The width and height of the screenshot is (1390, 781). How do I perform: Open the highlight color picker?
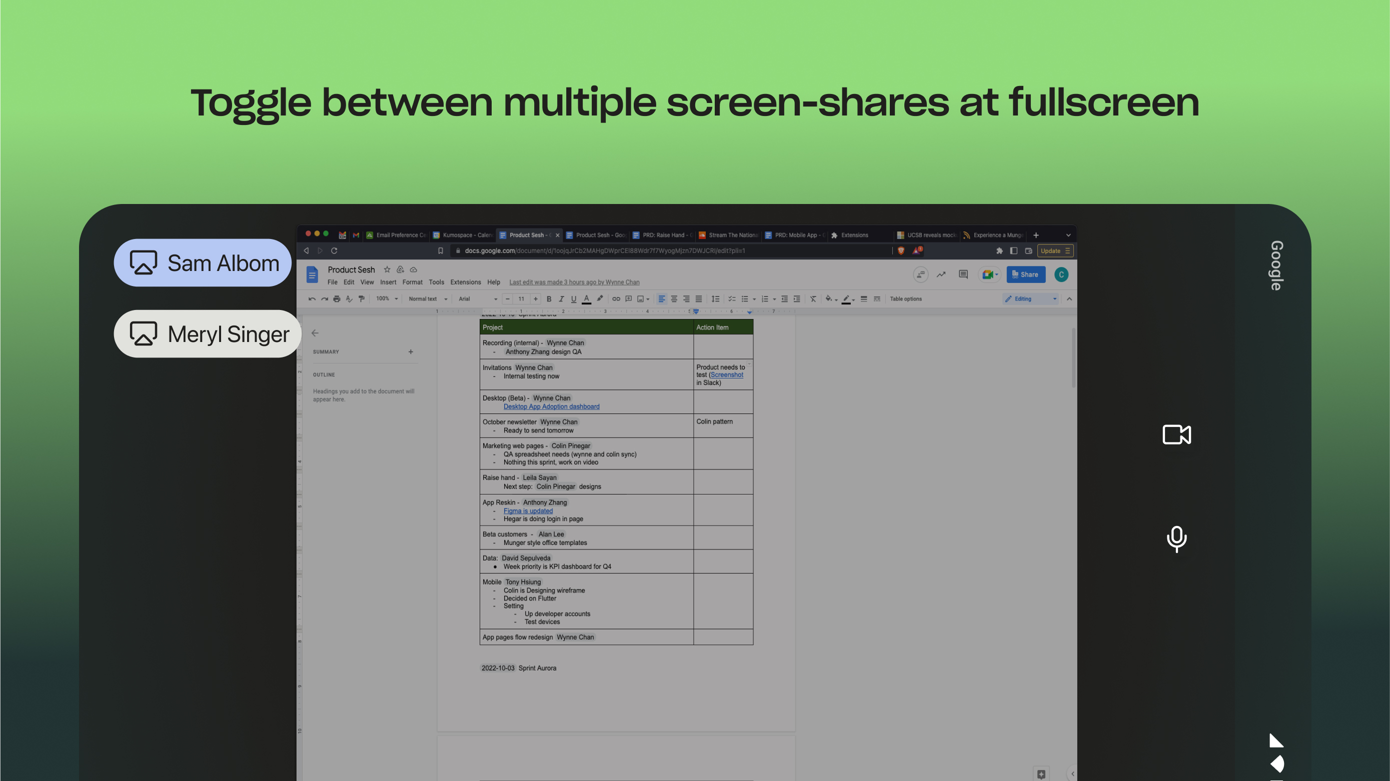tap(600, 299)
